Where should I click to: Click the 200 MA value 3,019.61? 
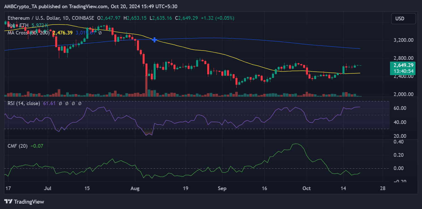[85, 33]
